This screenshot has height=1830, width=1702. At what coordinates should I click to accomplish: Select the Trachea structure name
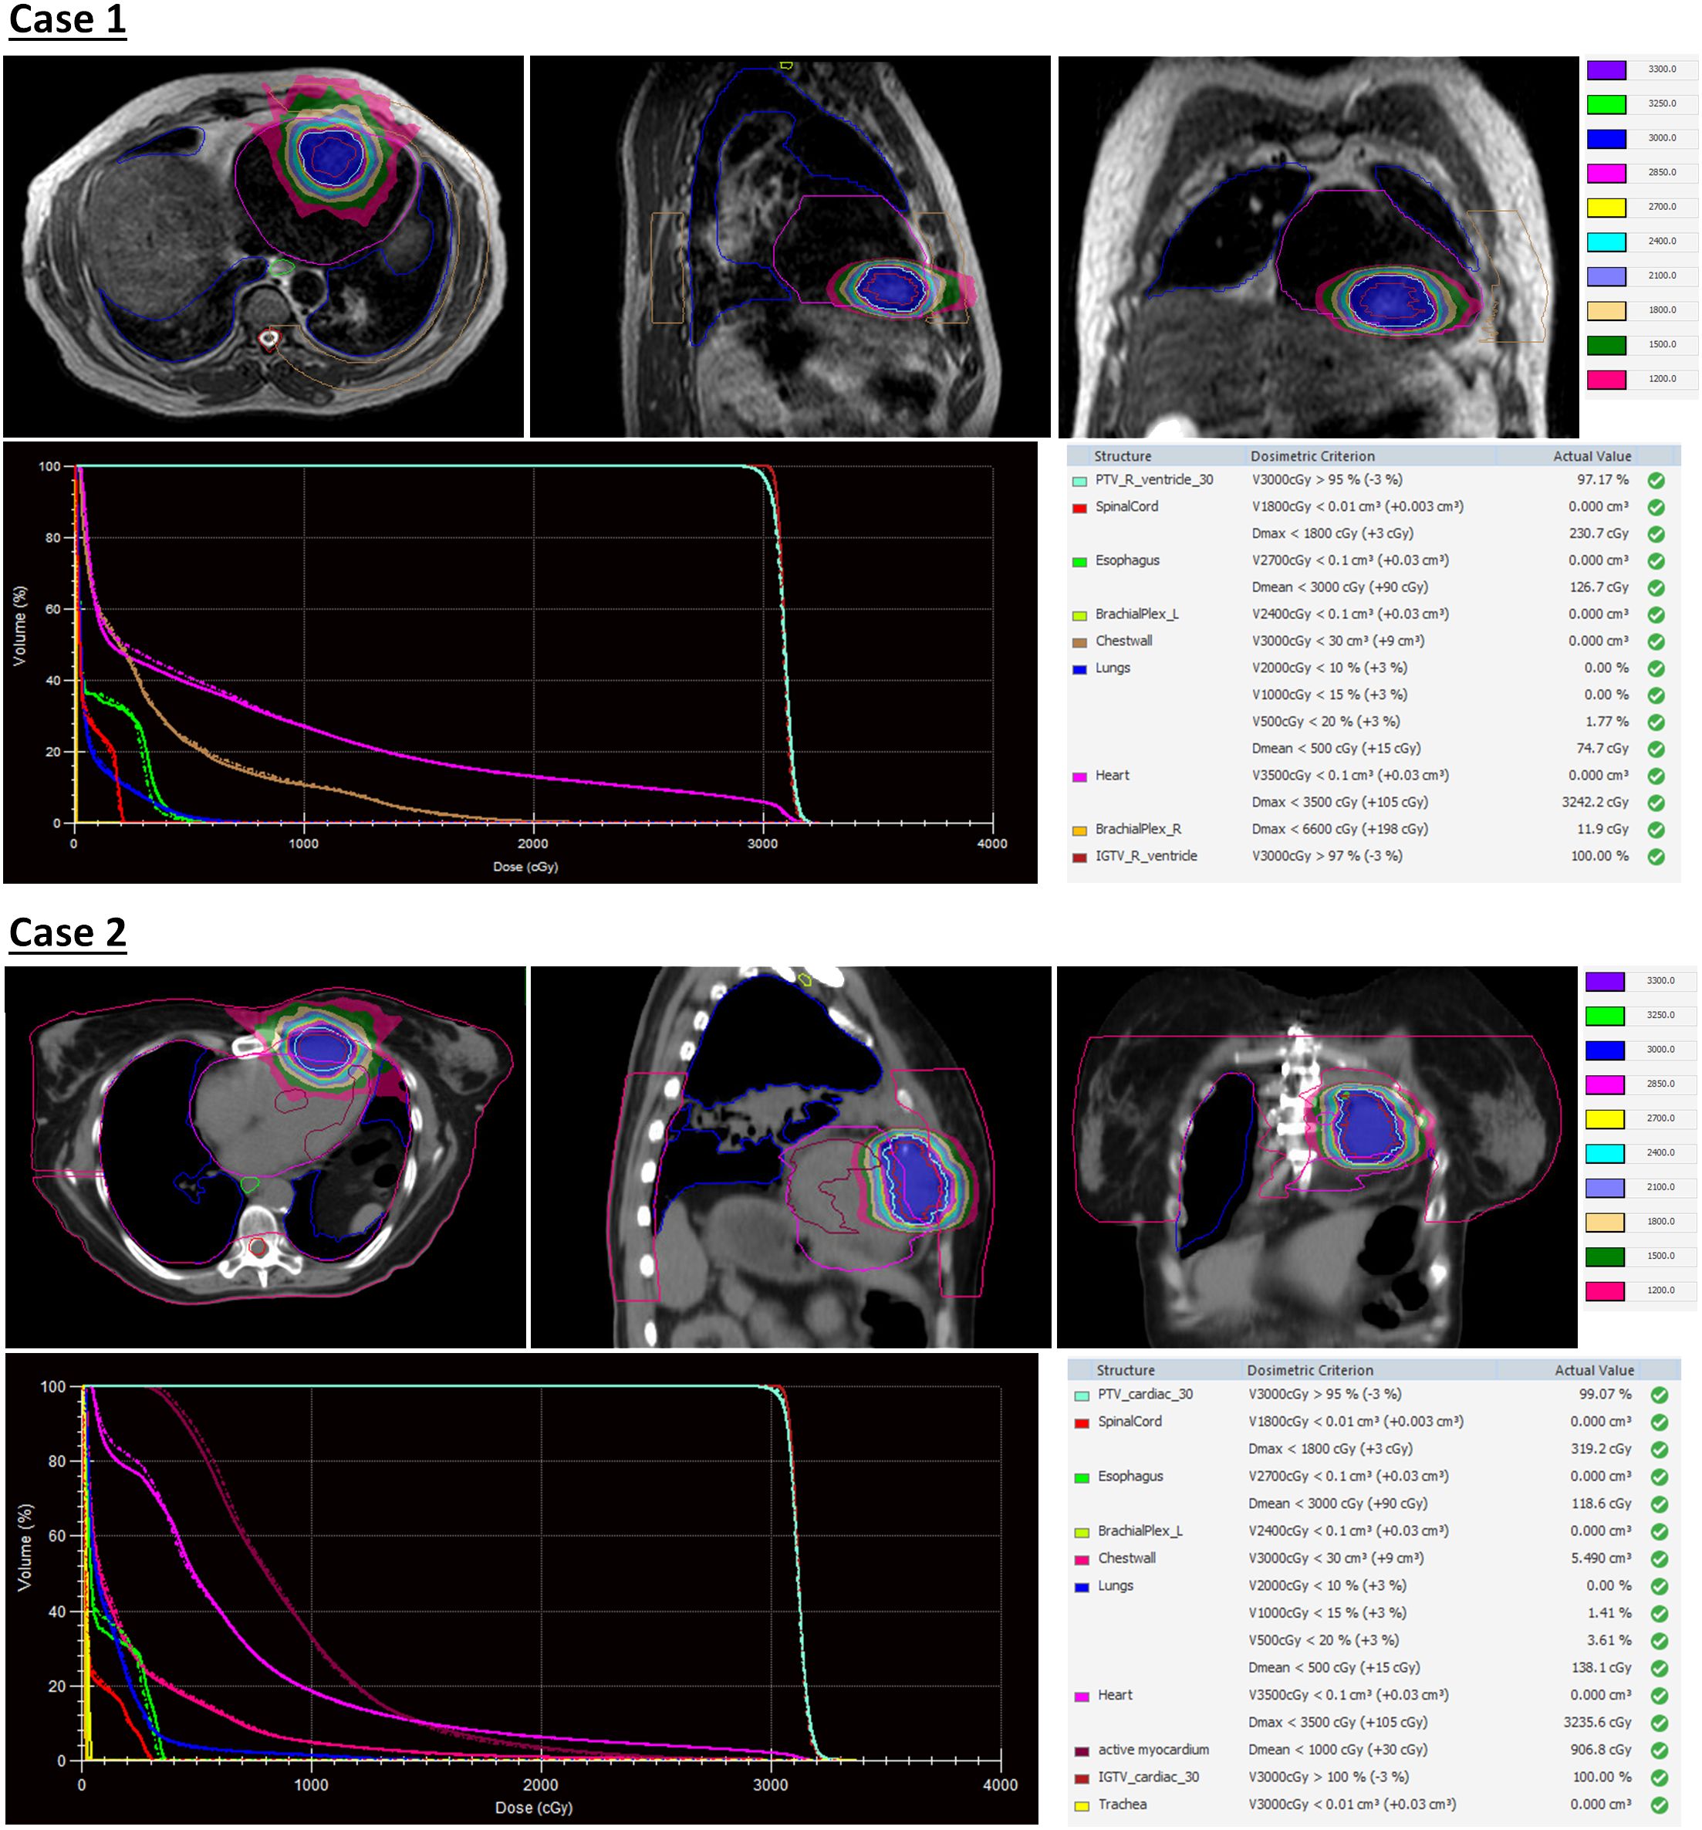(1122, 1805)
